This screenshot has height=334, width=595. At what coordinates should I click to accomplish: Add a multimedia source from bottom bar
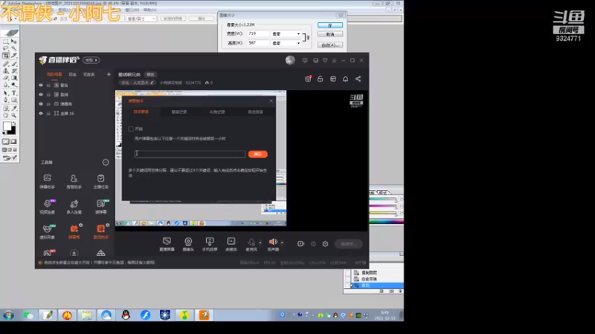(231, 244)
